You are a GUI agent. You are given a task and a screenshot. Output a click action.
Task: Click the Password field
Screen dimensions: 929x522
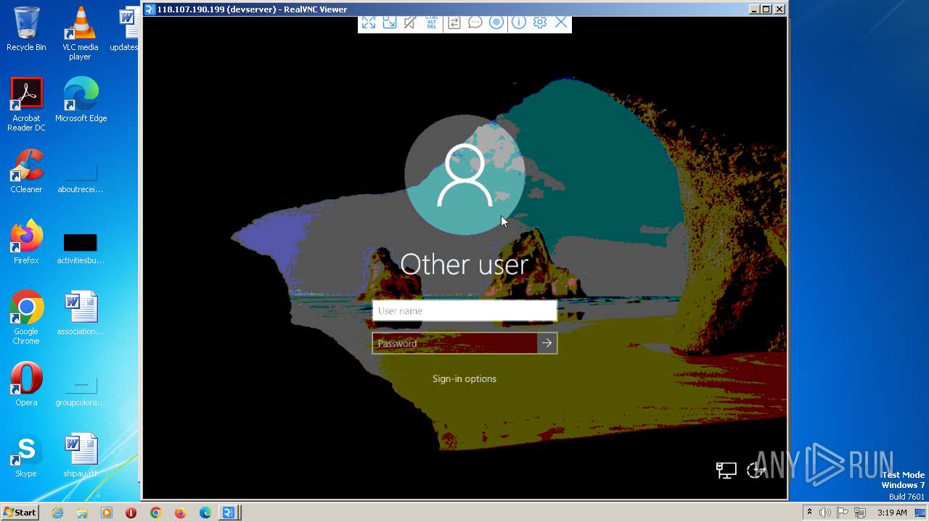pyautogui.click(x=454, y=344)
